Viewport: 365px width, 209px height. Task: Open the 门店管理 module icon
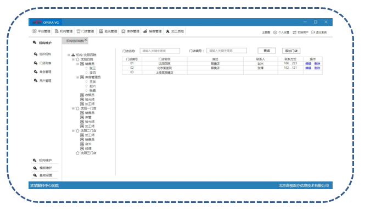78,31
